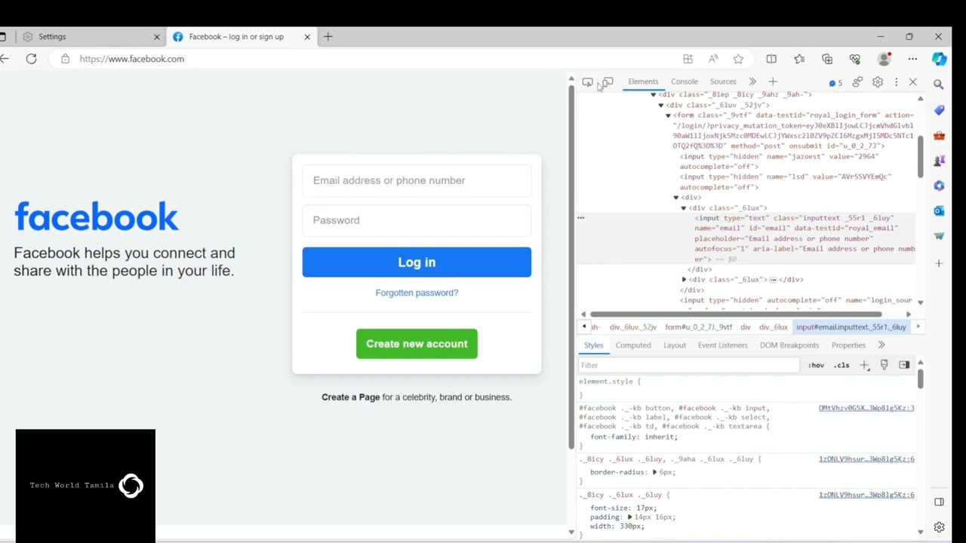The width and height of the screenshot is (966, 543).
Task: Open the DOM Breakpoints tab
Action: click(789, 345)
